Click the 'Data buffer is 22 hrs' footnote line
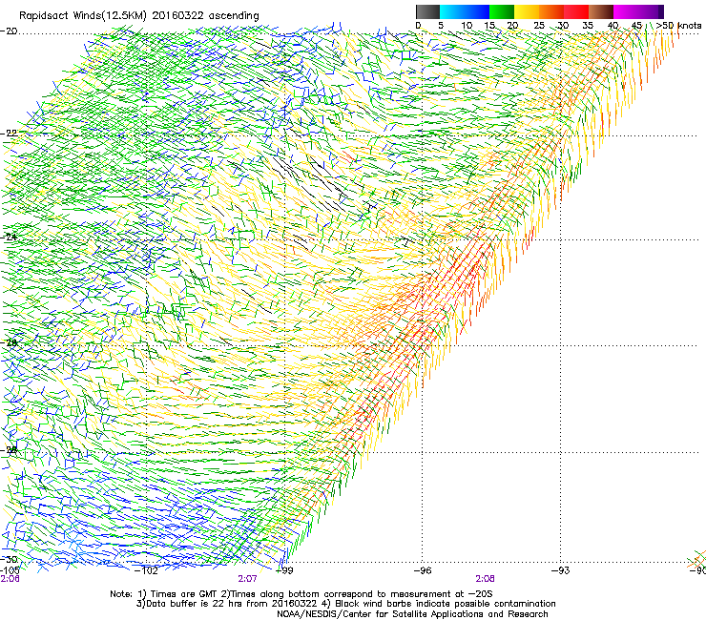706x620 pixels. click(x=345, y=604)
